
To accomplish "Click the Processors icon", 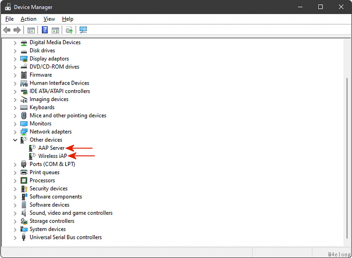I will tap(24, 180).
